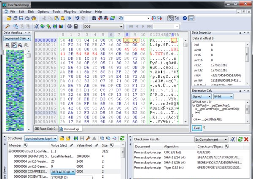Collapse the struct LocalFile tree node
The height and width of the screenshot is (179, 253).
coord(10,151)
